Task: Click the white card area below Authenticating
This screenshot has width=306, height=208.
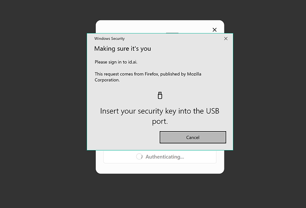Action: coord(160,168)
